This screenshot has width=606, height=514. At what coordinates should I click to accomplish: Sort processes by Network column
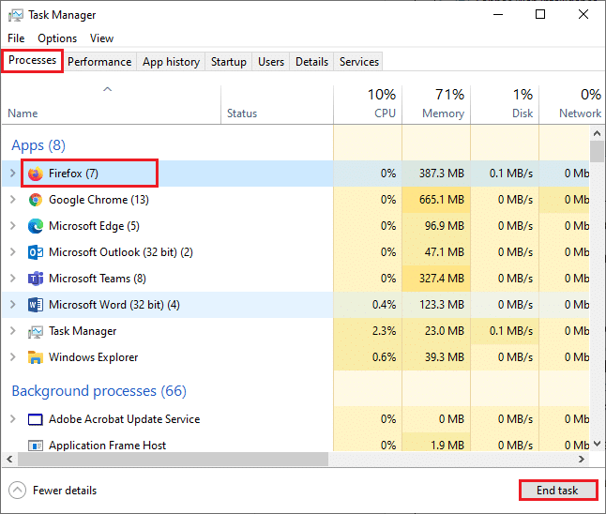tap(571, 105)
